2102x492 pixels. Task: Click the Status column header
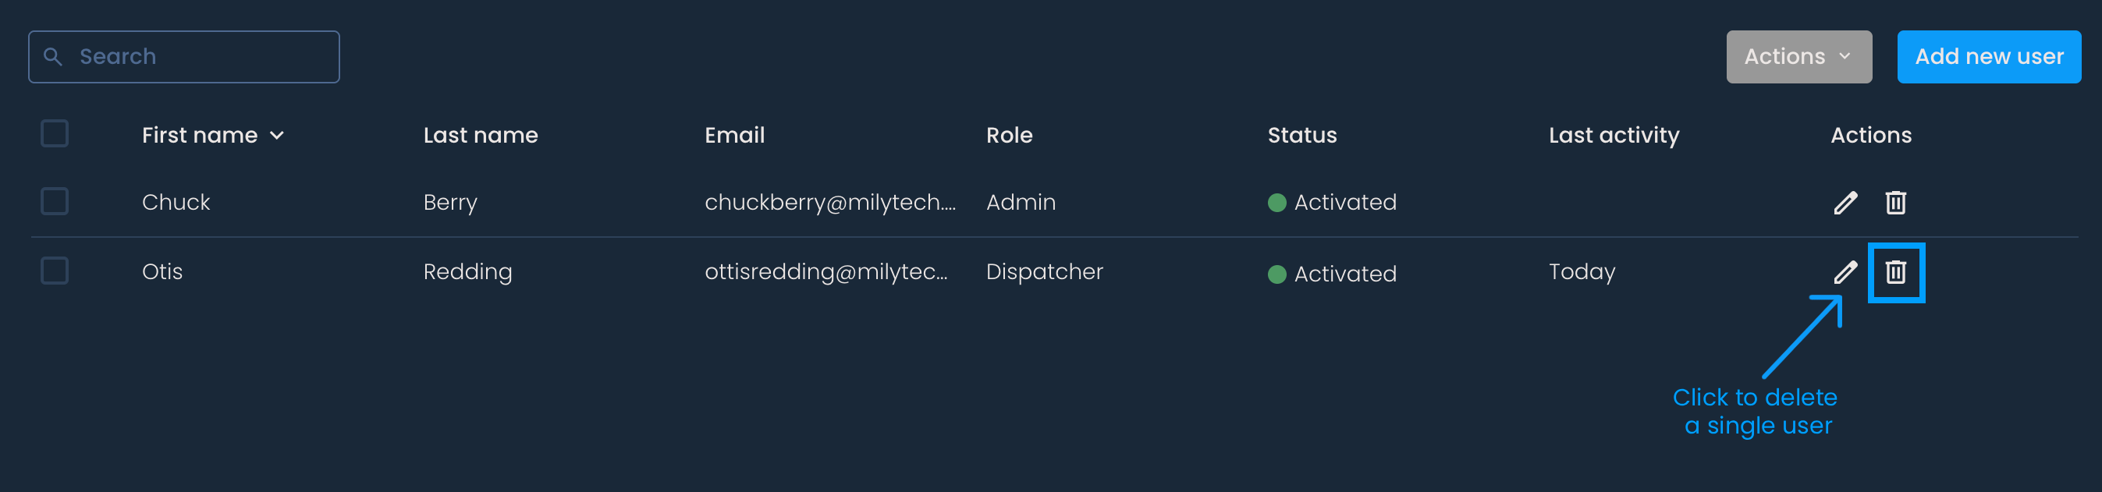tap(1302, 136)
